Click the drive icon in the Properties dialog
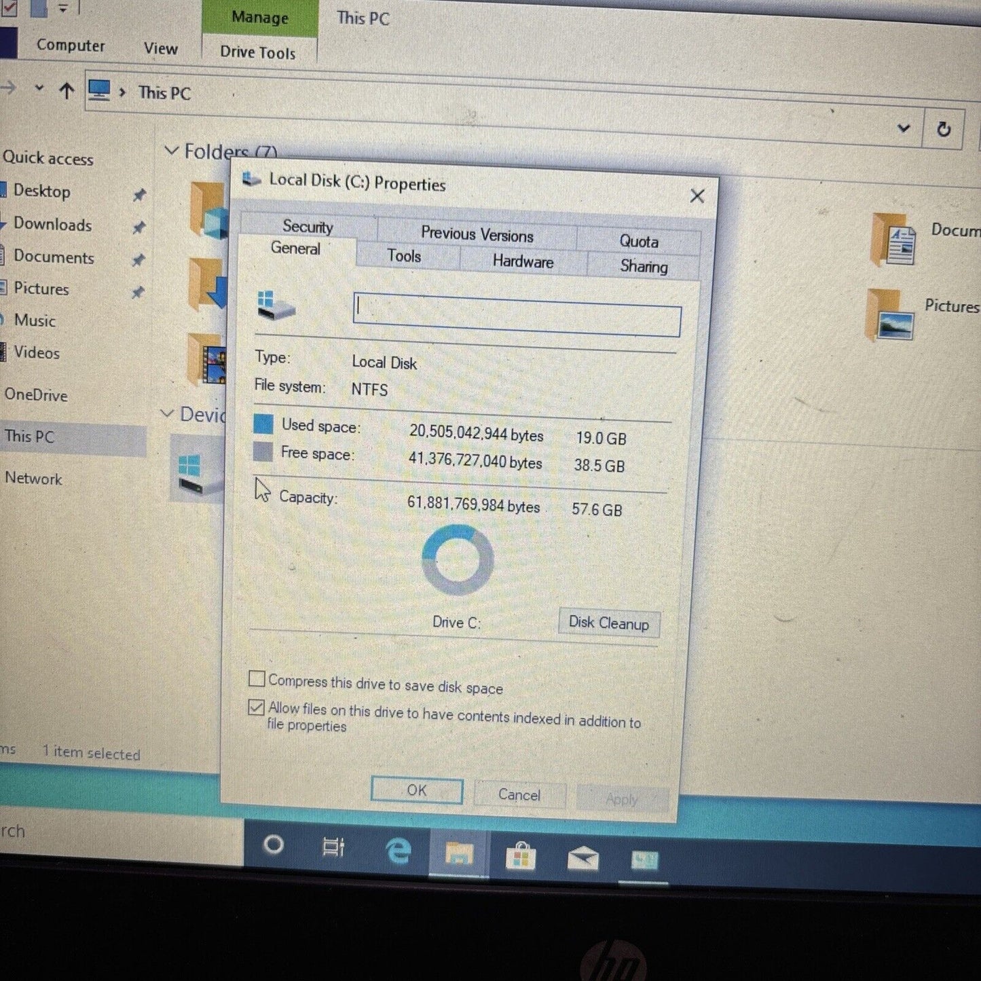The height and width of the screenshot is (981, 981). coord(274,306)
